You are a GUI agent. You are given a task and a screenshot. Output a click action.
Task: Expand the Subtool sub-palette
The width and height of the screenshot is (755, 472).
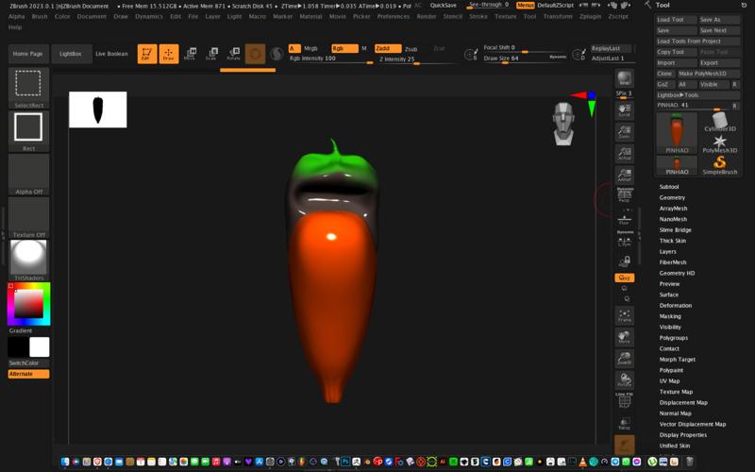669,187
